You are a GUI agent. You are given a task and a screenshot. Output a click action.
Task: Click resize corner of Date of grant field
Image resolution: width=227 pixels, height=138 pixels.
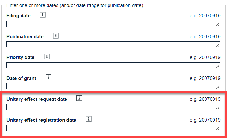click(218, 87)
